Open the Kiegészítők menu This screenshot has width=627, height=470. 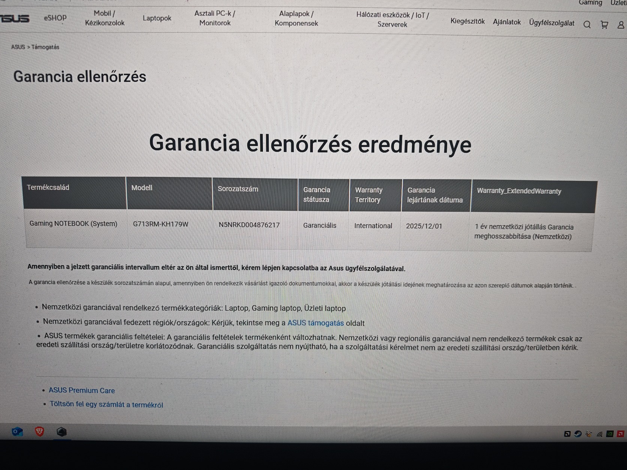click(x=468, y=21)
